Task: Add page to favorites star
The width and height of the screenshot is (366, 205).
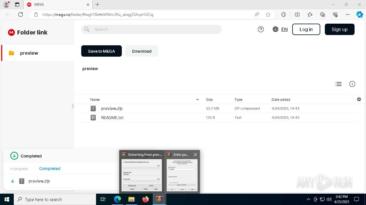Action: coord(268,15)
